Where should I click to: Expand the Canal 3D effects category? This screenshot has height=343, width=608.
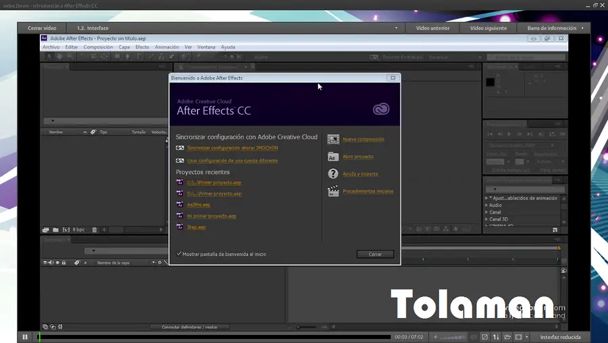tap(486, 219)
